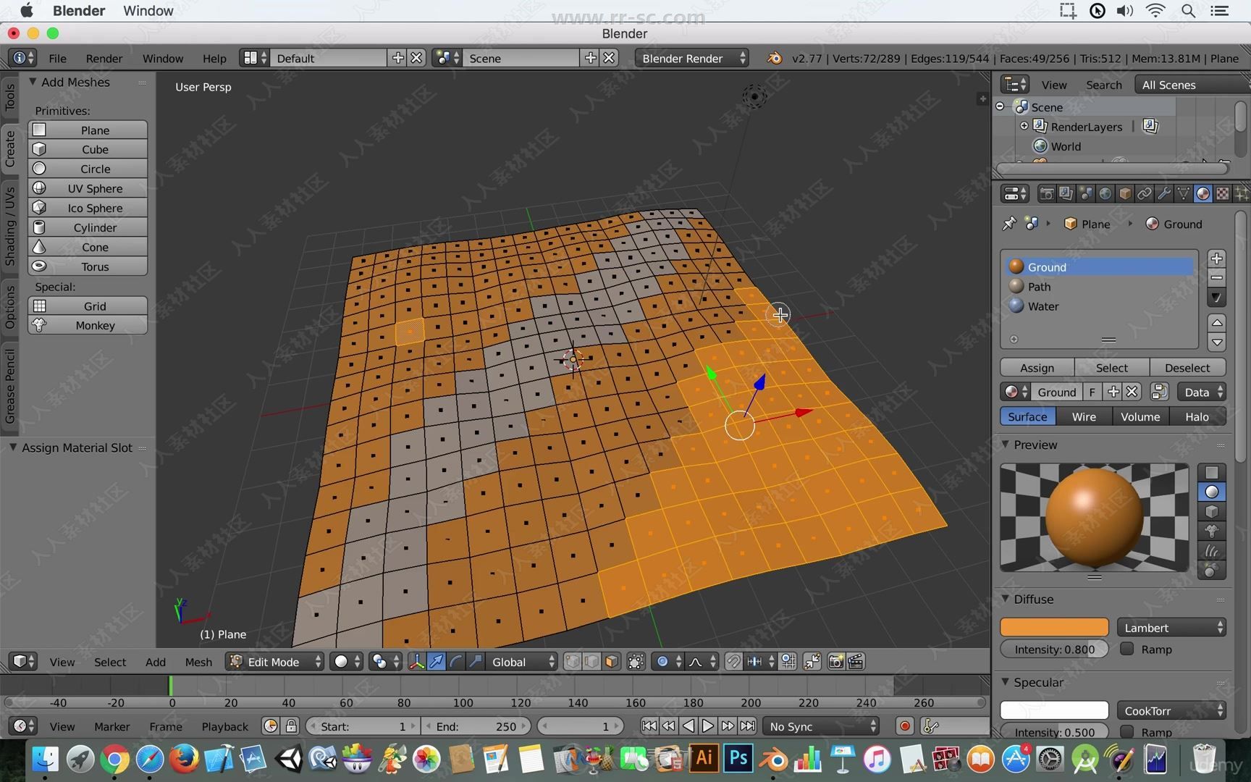
Task: Click the rotate manipulator arc icon
Action: pyautogui.click(x=456, y=662)
